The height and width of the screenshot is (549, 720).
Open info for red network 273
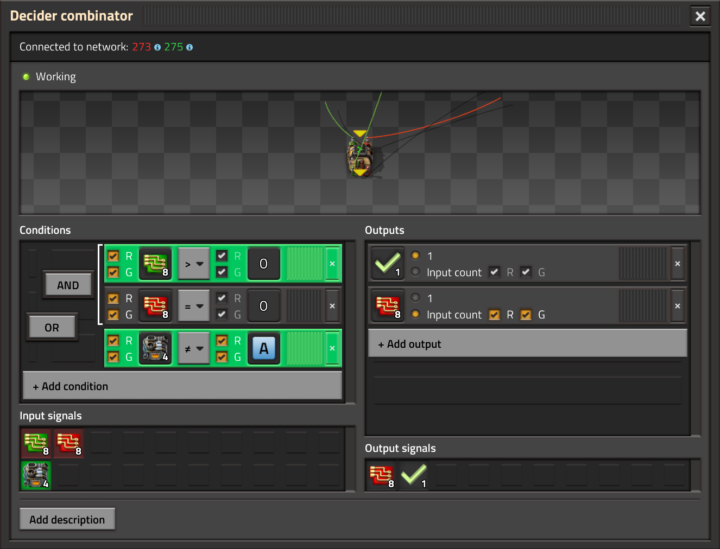(x=157, y=47)
